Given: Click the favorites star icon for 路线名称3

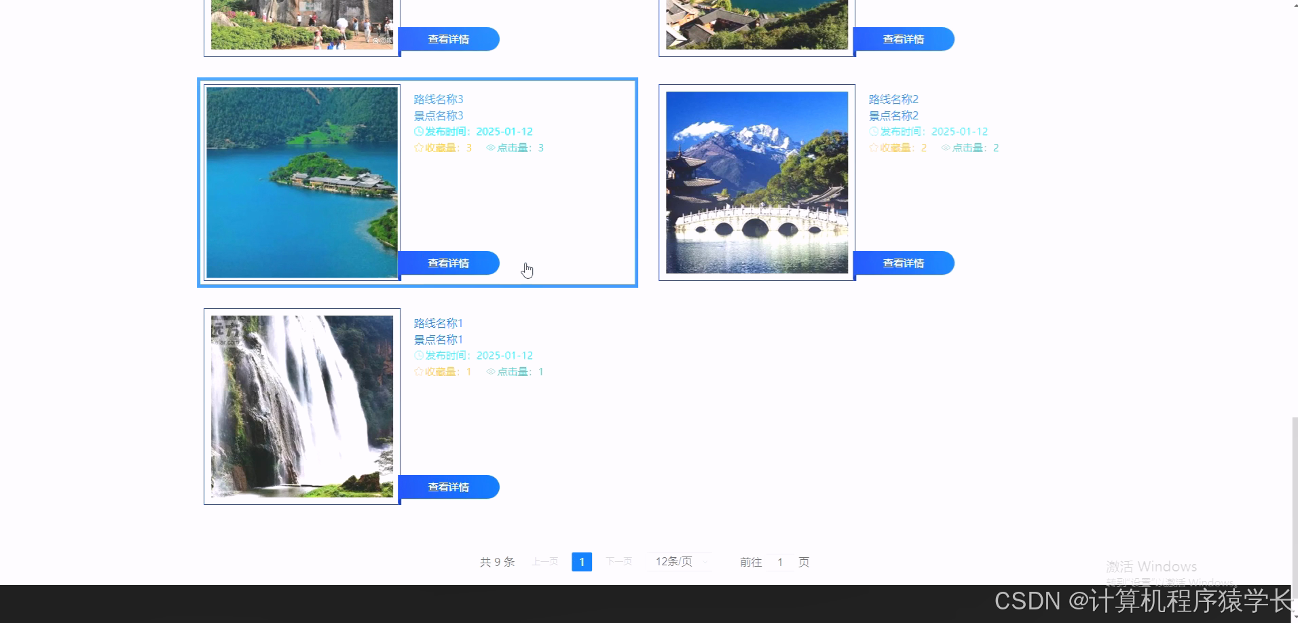Looking at the screenshot, I should [x=419, y=148].
